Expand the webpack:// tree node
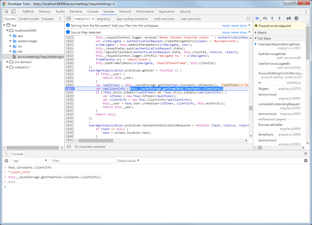Image resolution: width=312 pixels, height=225 pixels. tap(8, 67)
